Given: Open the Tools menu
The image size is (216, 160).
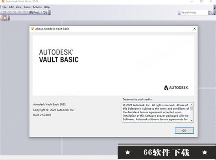Looking at the screenshot, I should click(27, 7).
